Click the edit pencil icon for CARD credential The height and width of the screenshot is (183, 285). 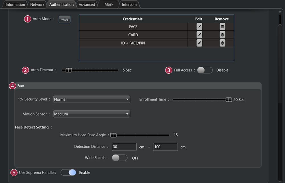point(199,35)
